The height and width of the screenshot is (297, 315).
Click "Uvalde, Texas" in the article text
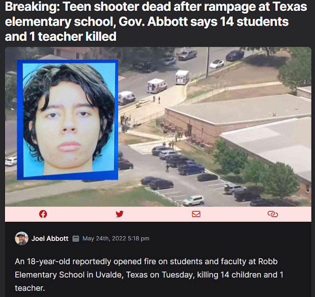point(122,275)
